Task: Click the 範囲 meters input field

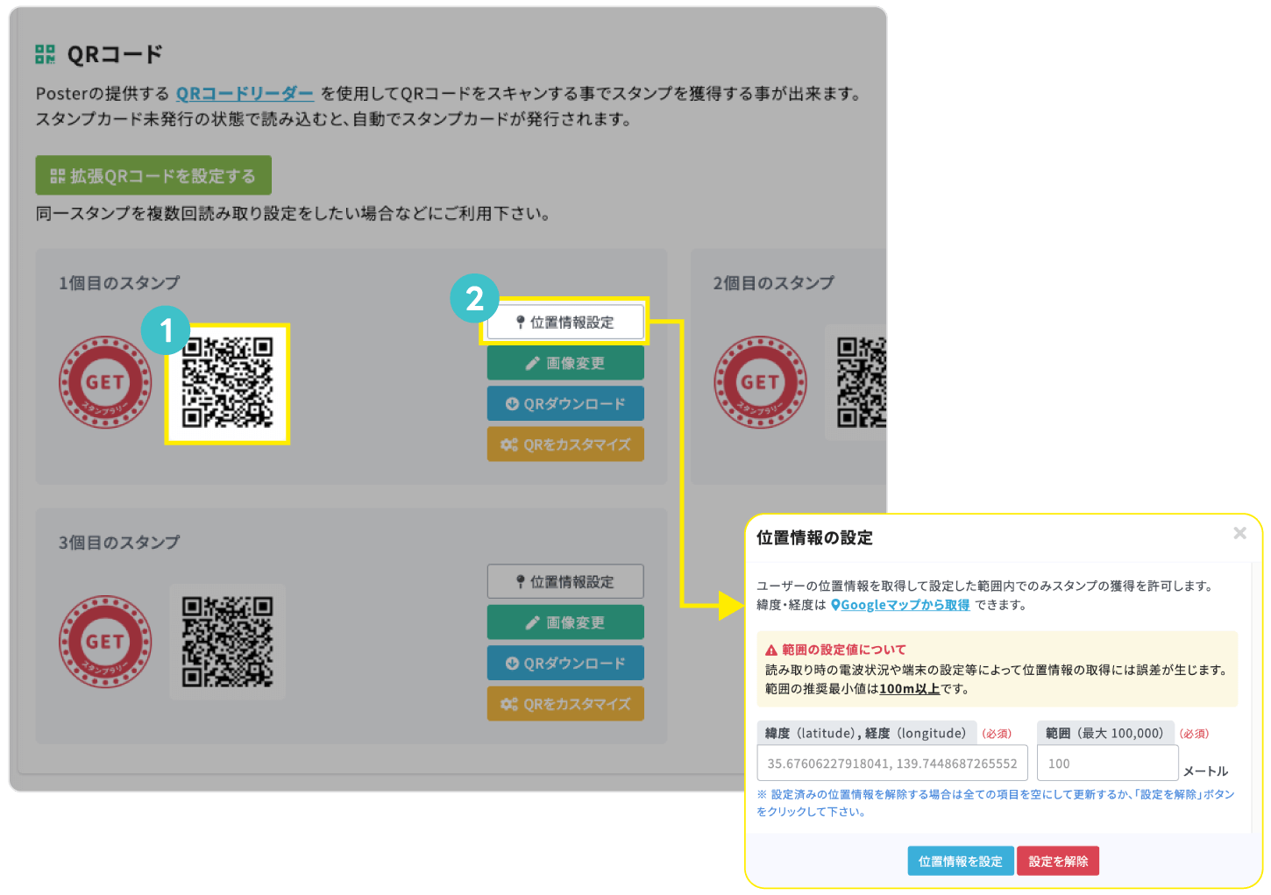Action: click(x=1106, y=764)
